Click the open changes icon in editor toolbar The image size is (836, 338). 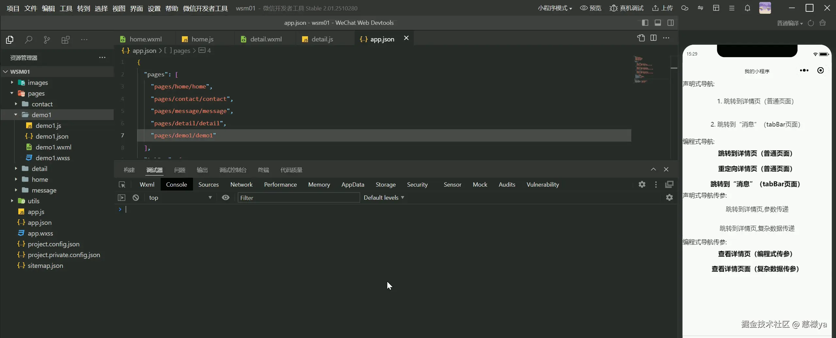tap(641, 38)
